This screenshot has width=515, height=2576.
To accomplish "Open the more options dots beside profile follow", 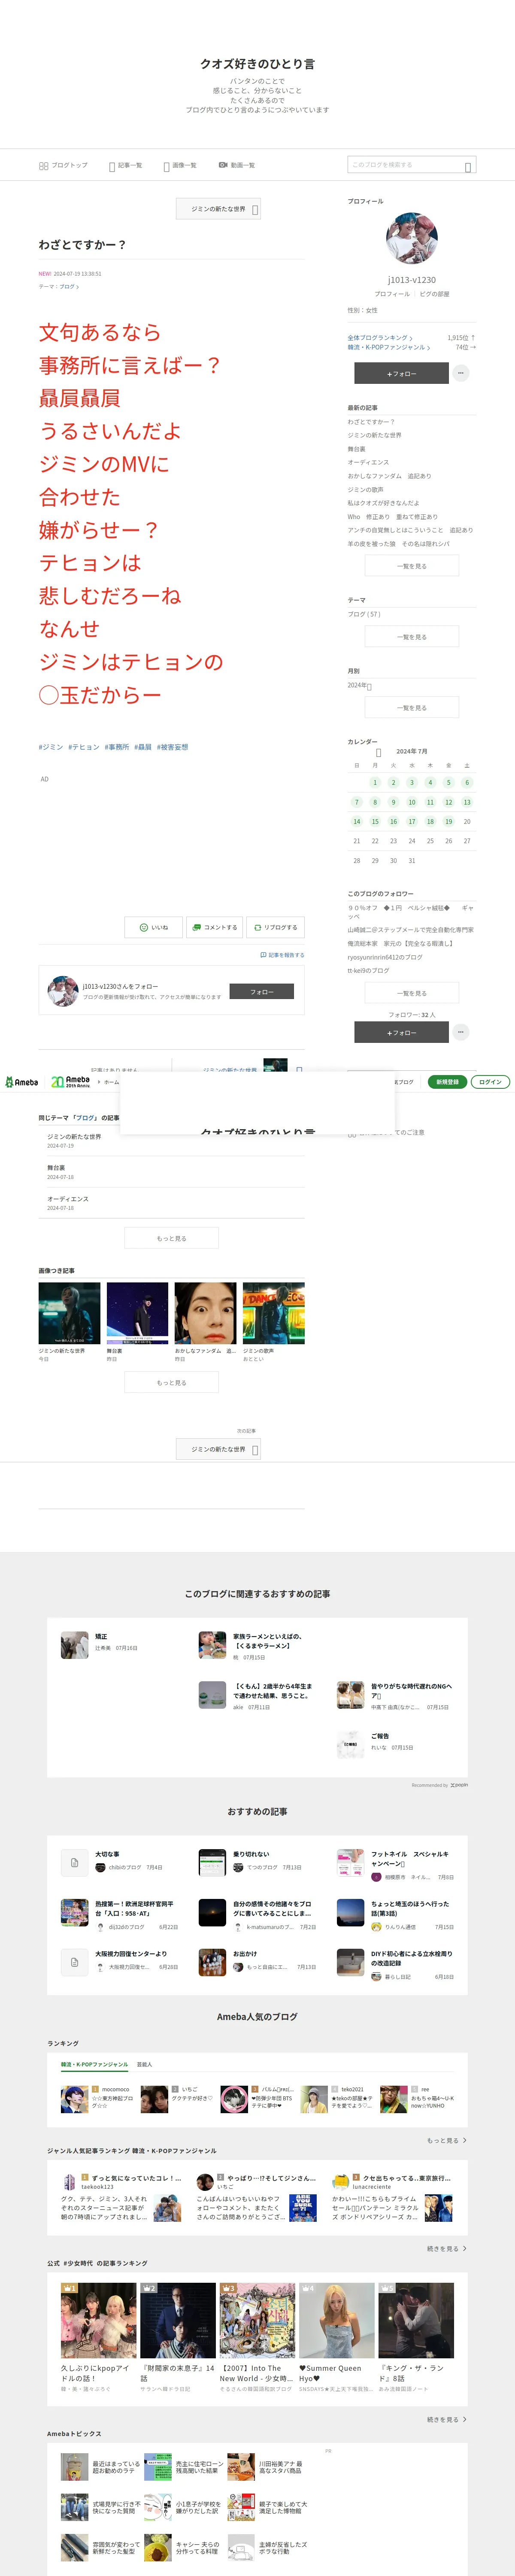I will click(x=460, y=373).
